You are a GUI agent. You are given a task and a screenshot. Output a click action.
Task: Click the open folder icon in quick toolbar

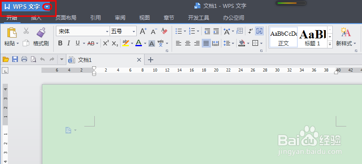click(6, 59)
